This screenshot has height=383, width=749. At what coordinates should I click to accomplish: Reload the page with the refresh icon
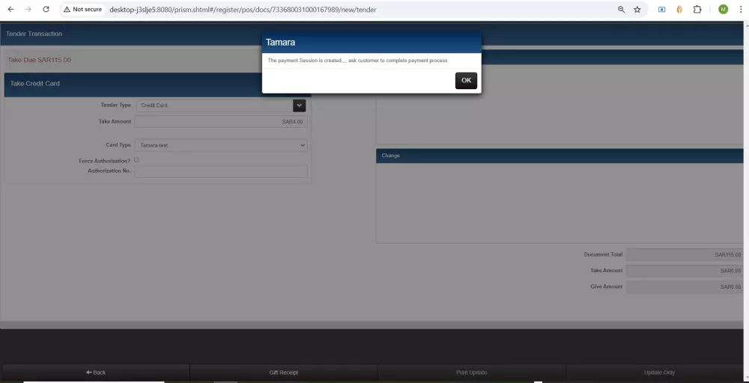pos(46,10)
